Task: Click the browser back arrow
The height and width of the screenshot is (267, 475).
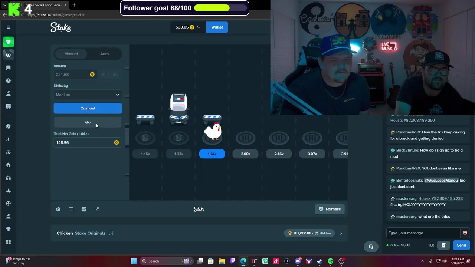Action: click(4, 15)
